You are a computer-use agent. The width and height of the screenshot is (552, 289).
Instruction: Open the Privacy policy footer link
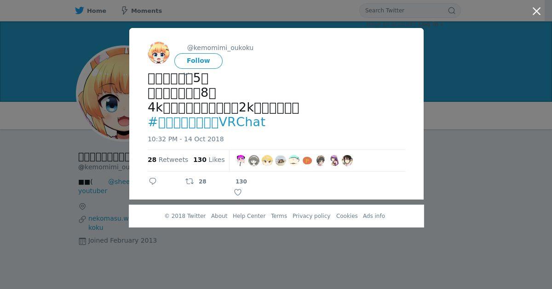tap(311, 216)
